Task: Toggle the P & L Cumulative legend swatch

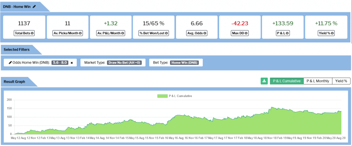Action: pos(162,96)
